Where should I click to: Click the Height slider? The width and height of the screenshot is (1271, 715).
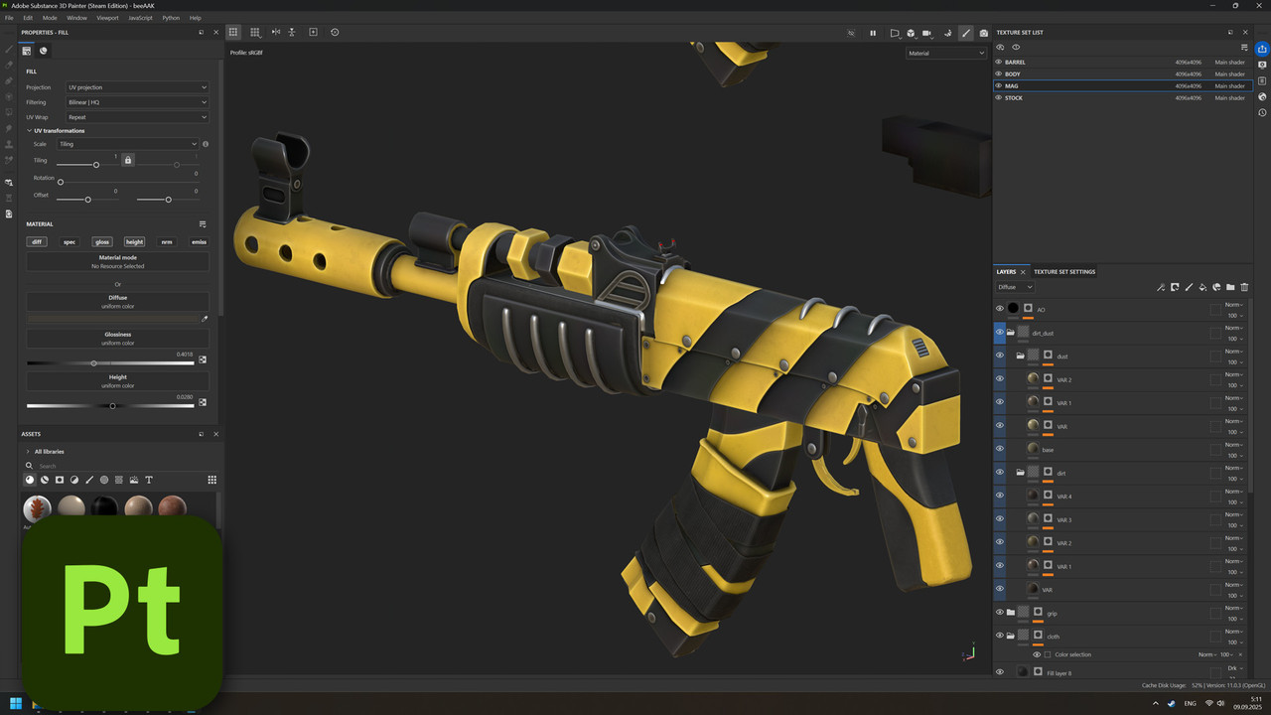[110, 405]
